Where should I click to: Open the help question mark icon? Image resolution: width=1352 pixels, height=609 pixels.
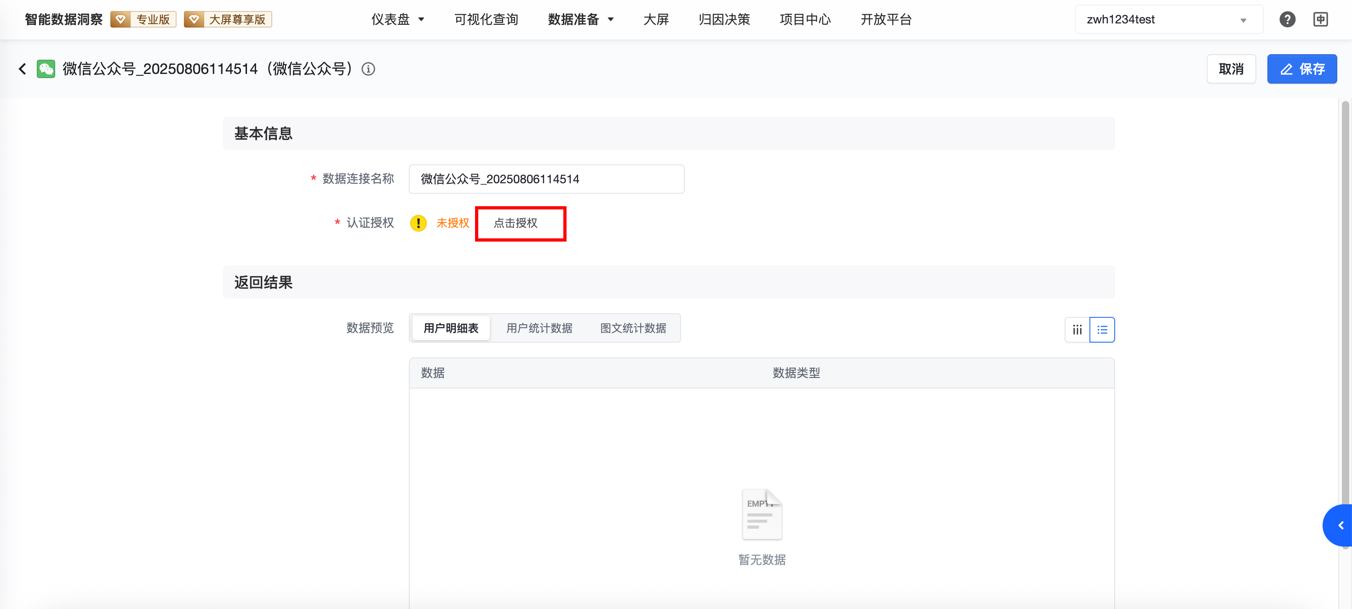[x=1287, y=19]
